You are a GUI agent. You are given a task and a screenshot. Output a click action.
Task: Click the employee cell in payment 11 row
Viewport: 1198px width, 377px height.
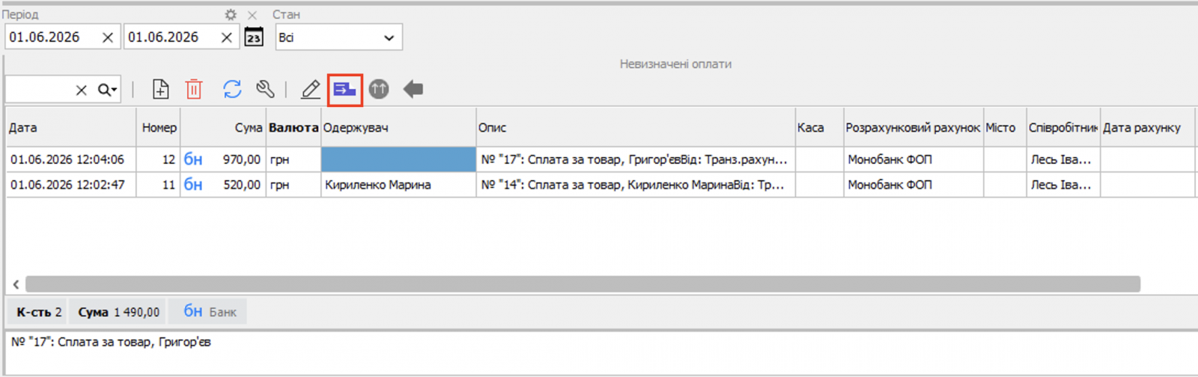[1063, 185]
